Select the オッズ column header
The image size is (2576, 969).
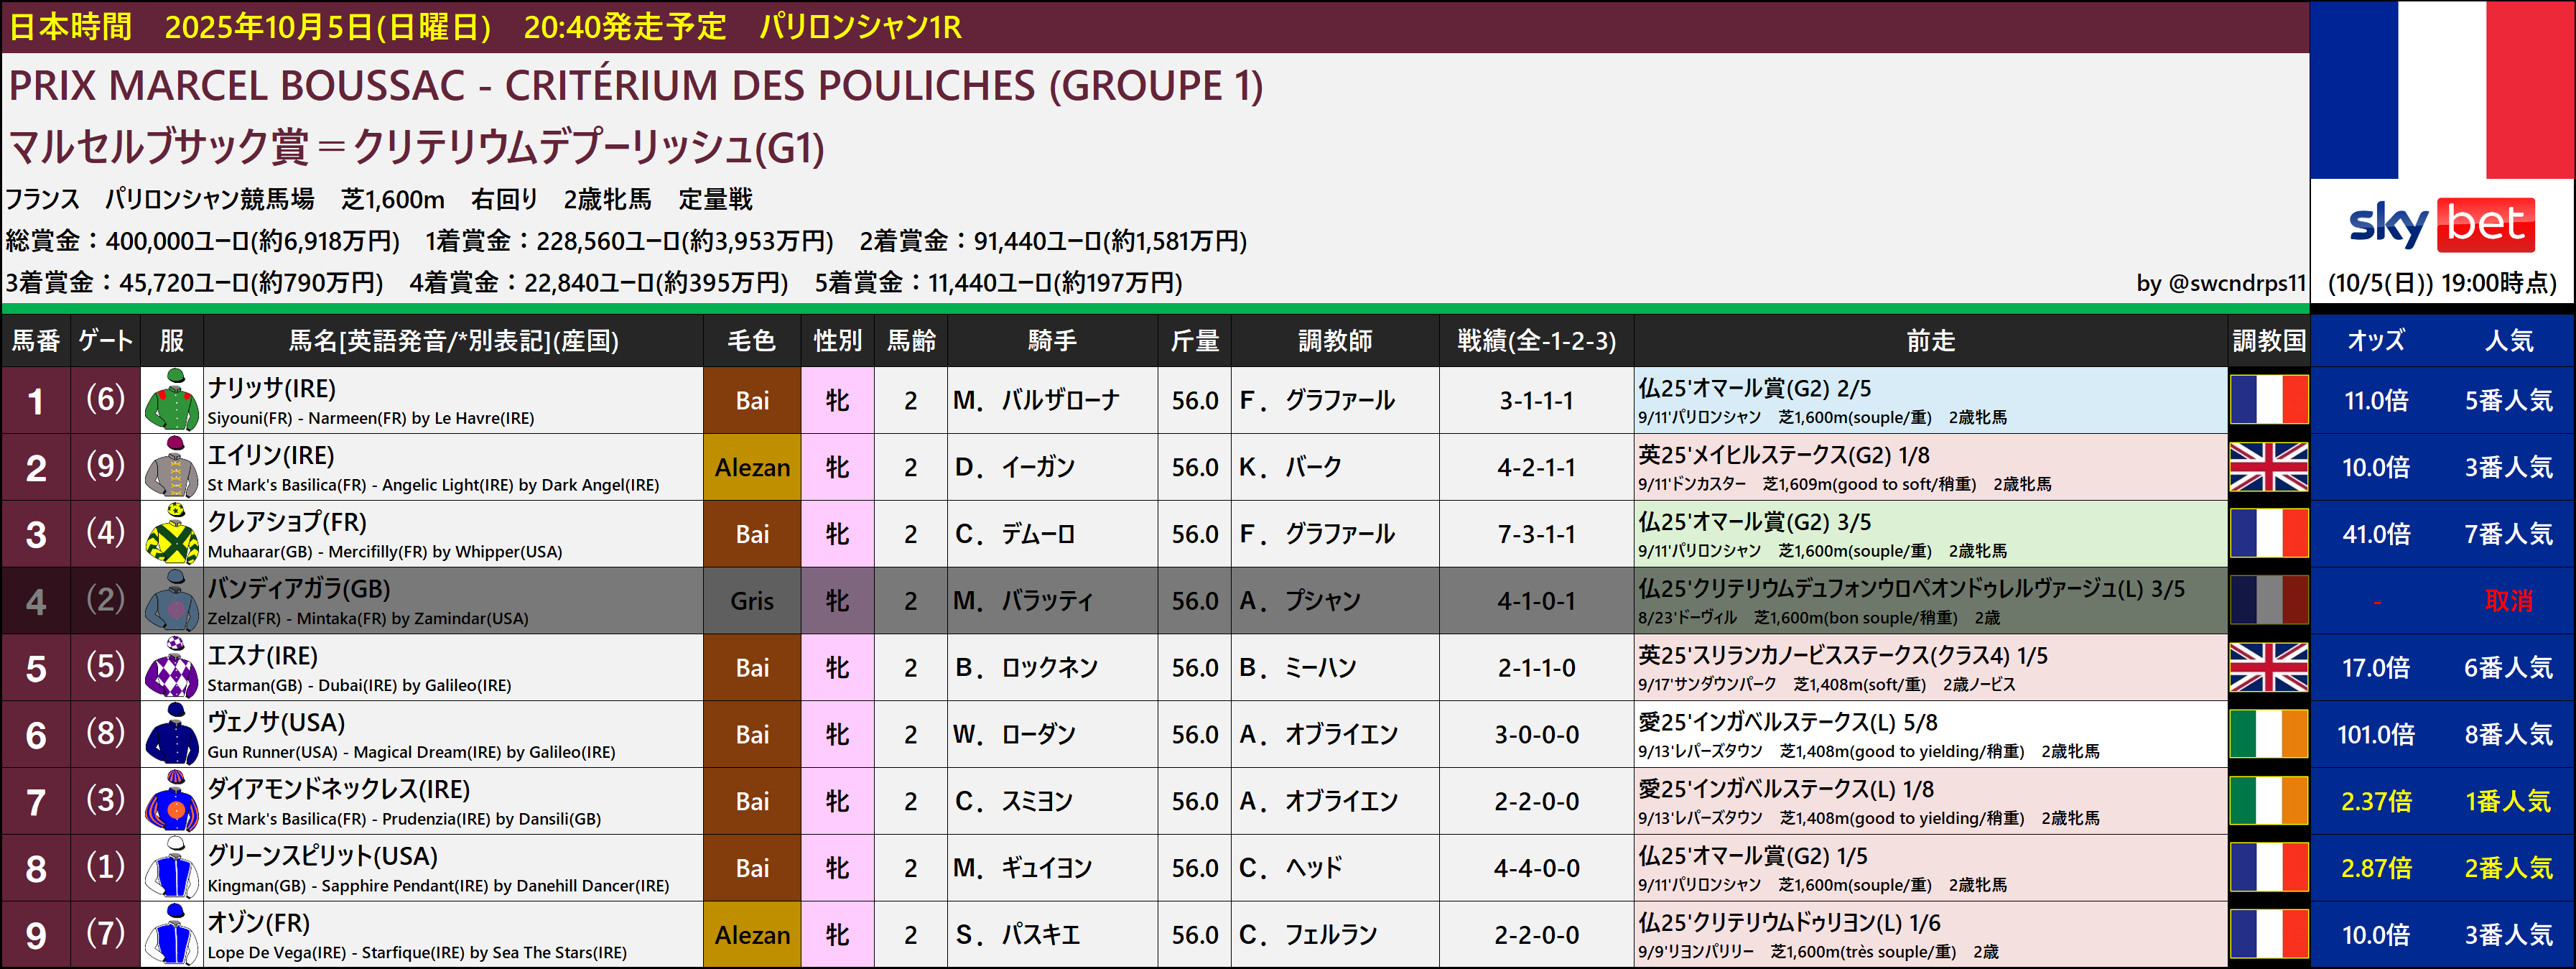pyautogui.click(x=2375, y=341)
